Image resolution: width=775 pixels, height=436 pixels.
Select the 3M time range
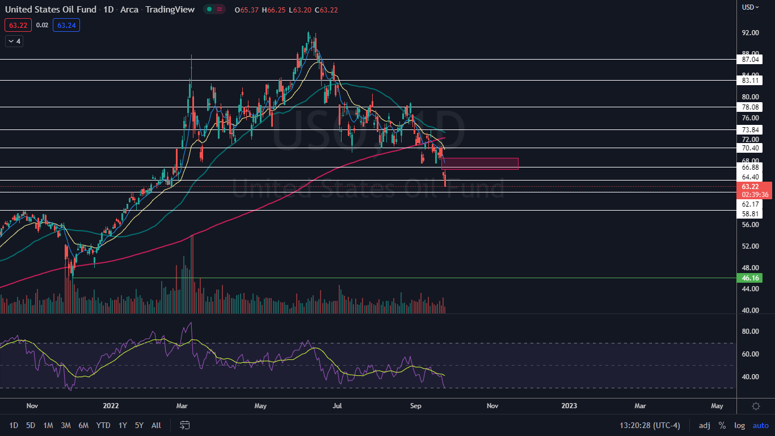tap(66, 425)
